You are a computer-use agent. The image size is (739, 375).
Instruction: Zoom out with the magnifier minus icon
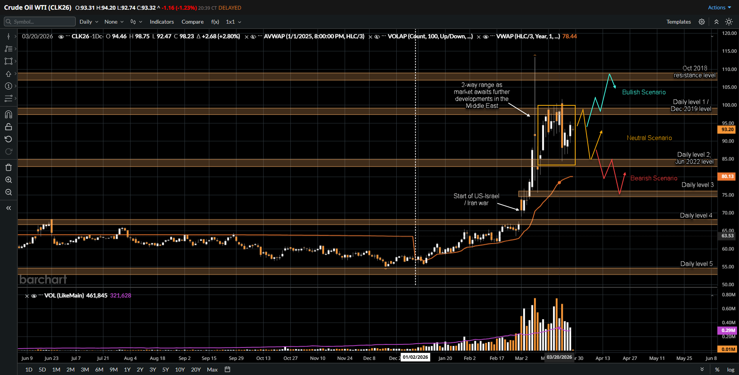point(8,192)
